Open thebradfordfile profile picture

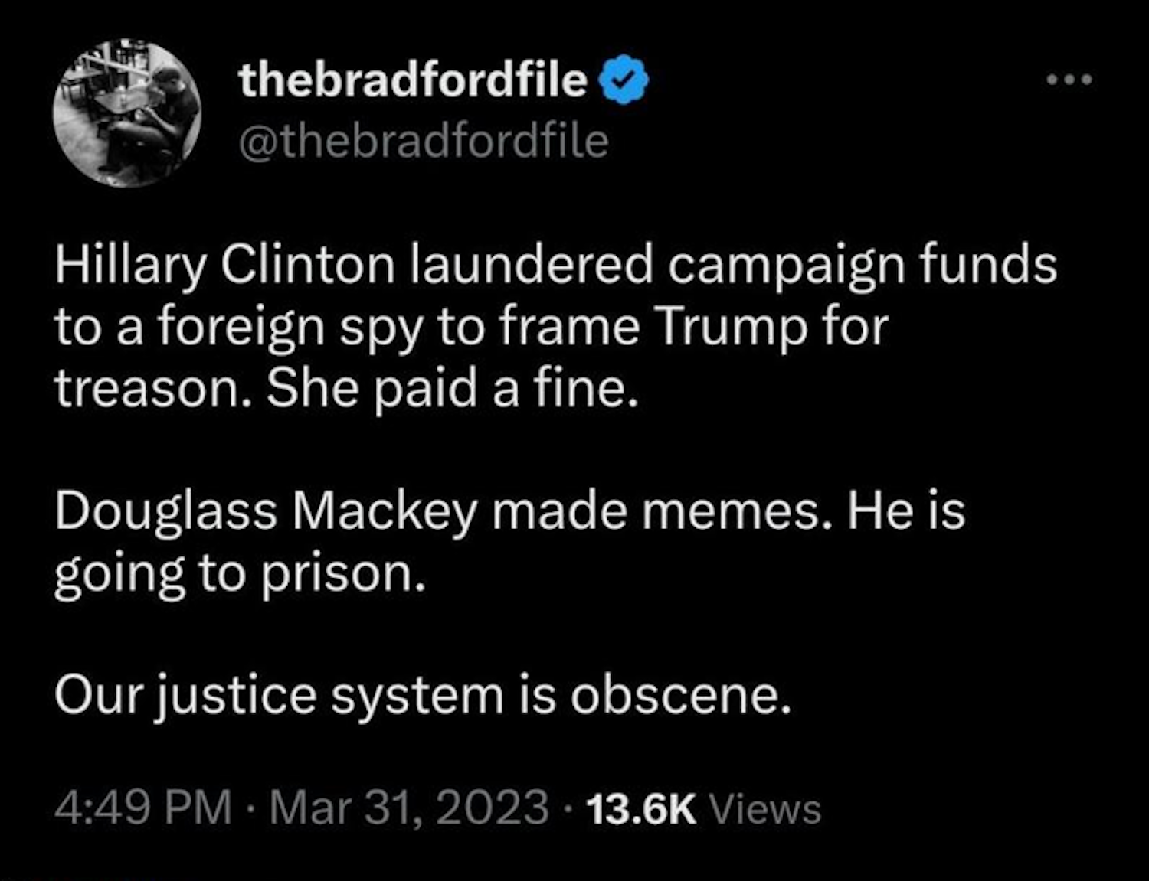click(127, 114)
